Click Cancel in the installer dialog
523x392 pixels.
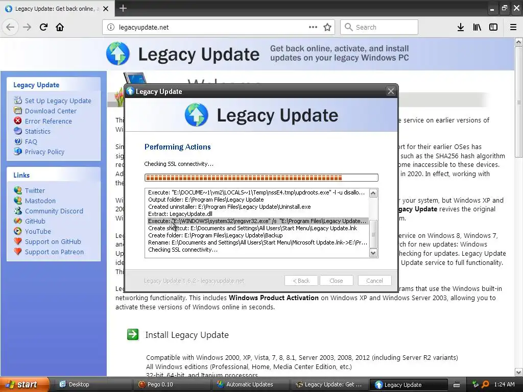374,281
